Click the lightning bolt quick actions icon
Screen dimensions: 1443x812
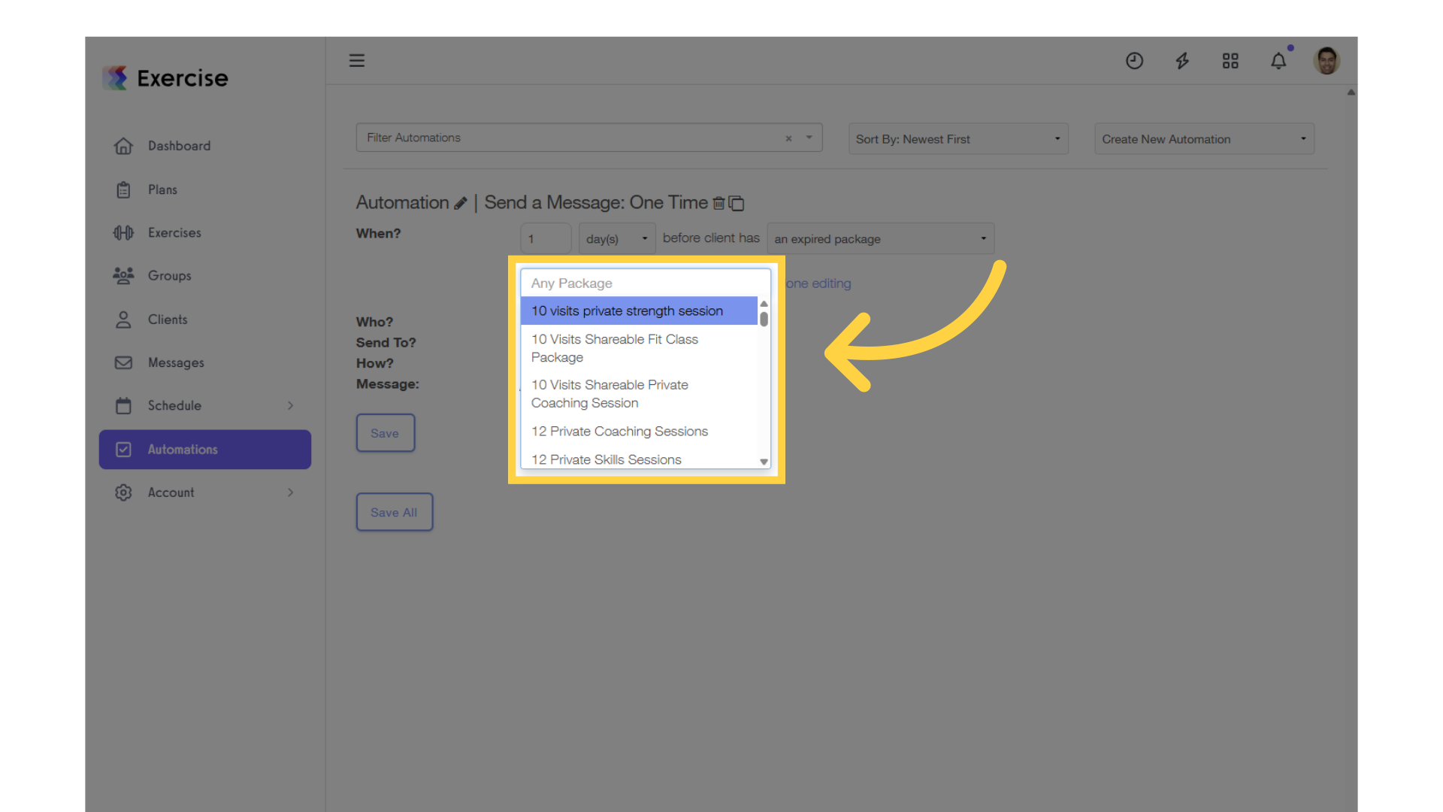[1182, 61]
